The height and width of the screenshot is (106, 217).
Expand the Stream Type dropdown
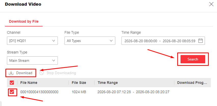click(x=32, y=61)
